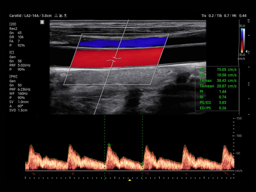Select the [2D] parameters section
The width and height of the screenshot is (256, 192).
click(x=17, y=35)
